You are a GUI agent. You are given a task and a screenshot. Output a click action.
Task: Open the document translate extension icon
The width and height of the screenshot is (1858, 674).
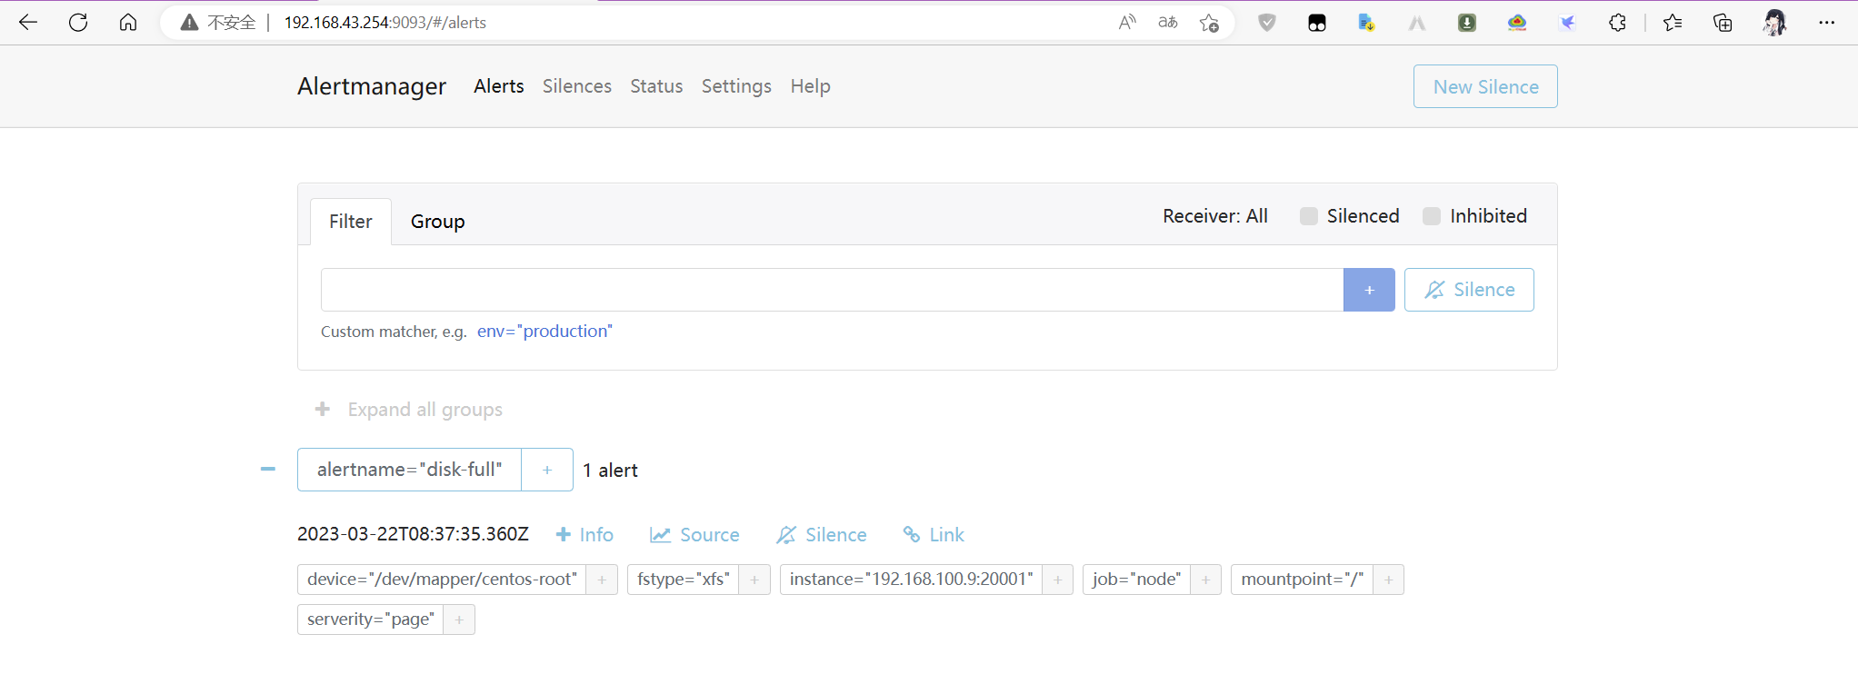(1366, 23)
